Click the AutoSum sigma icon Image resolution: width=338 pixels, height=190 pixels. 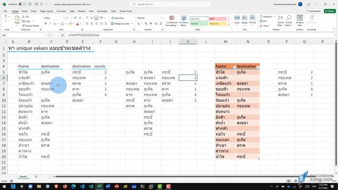coord(261,16)
